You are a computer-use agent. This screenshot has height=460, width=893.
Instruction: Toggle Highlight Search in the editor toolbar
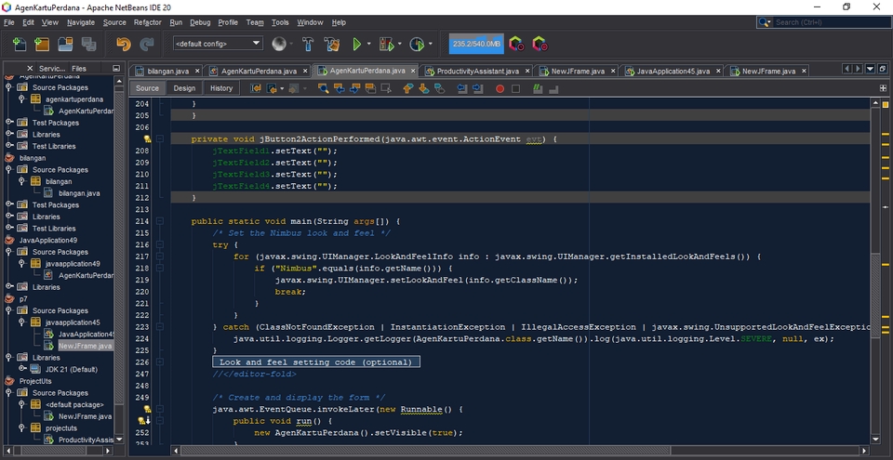(x=371, y=88)
